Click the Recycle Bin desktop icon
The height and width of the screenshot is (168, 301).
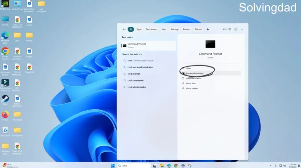[5, 130]
